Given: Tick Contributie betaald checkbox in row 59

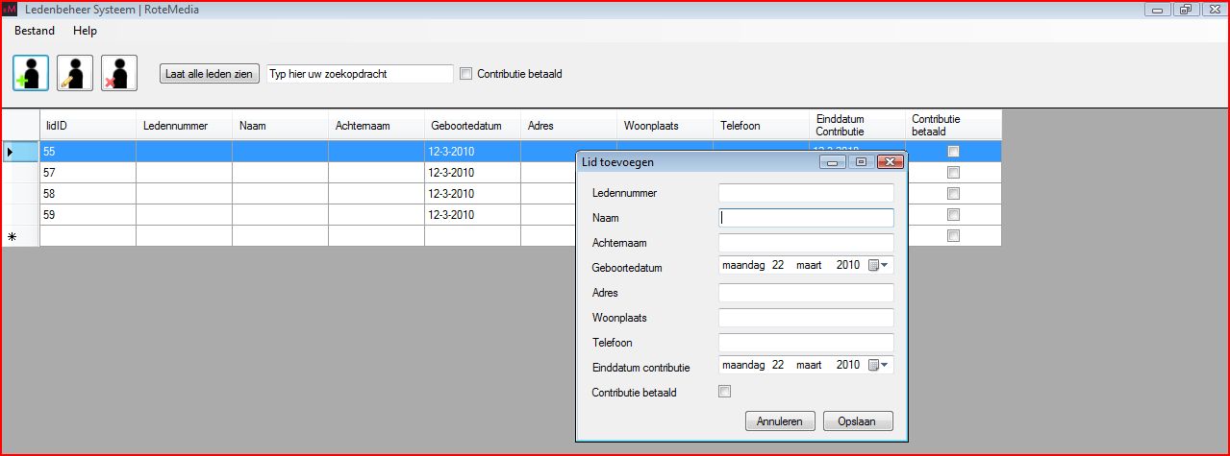Looking at the screenshot, I should click(953, 215).
